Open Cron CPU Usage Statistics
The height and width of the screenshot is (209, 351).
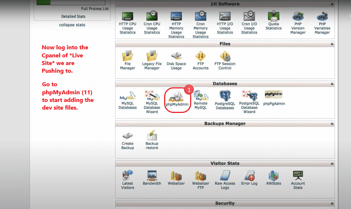(x=152, y=23)
